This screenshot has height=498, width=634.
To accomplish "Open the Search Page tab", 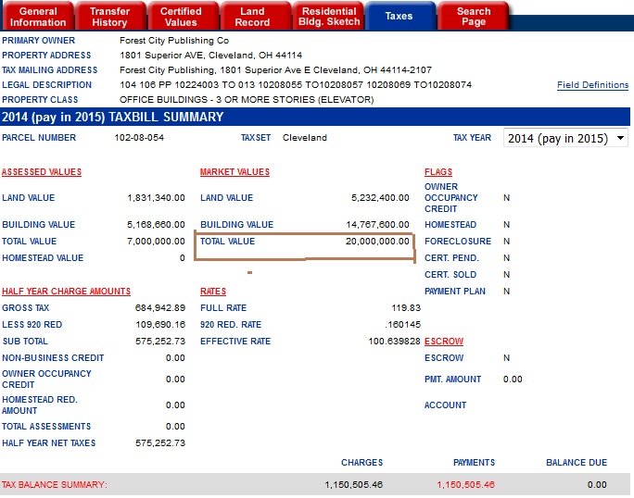I will click(473, 16).
